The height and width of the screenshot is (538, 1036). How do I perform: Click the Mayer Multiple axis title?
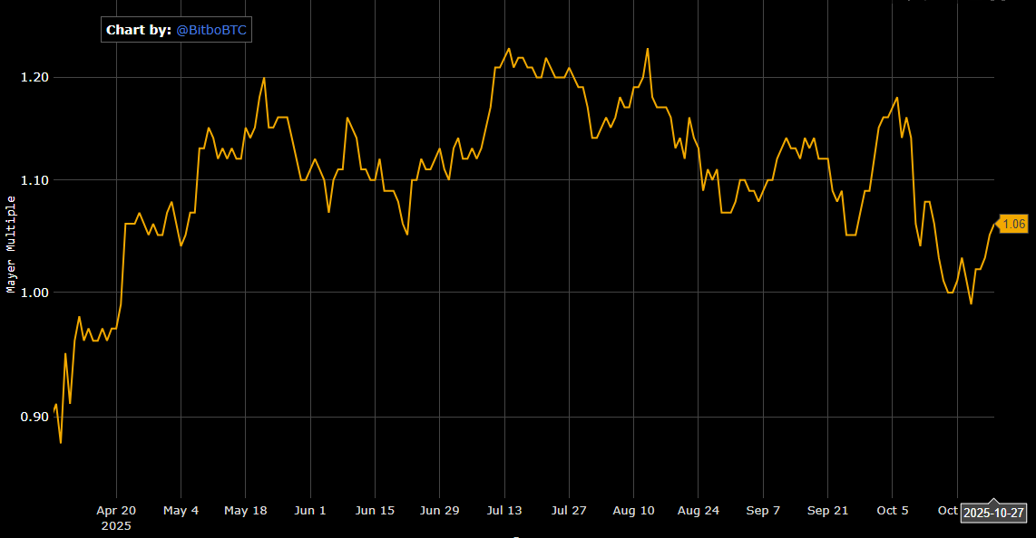click(x=12, y=244)
